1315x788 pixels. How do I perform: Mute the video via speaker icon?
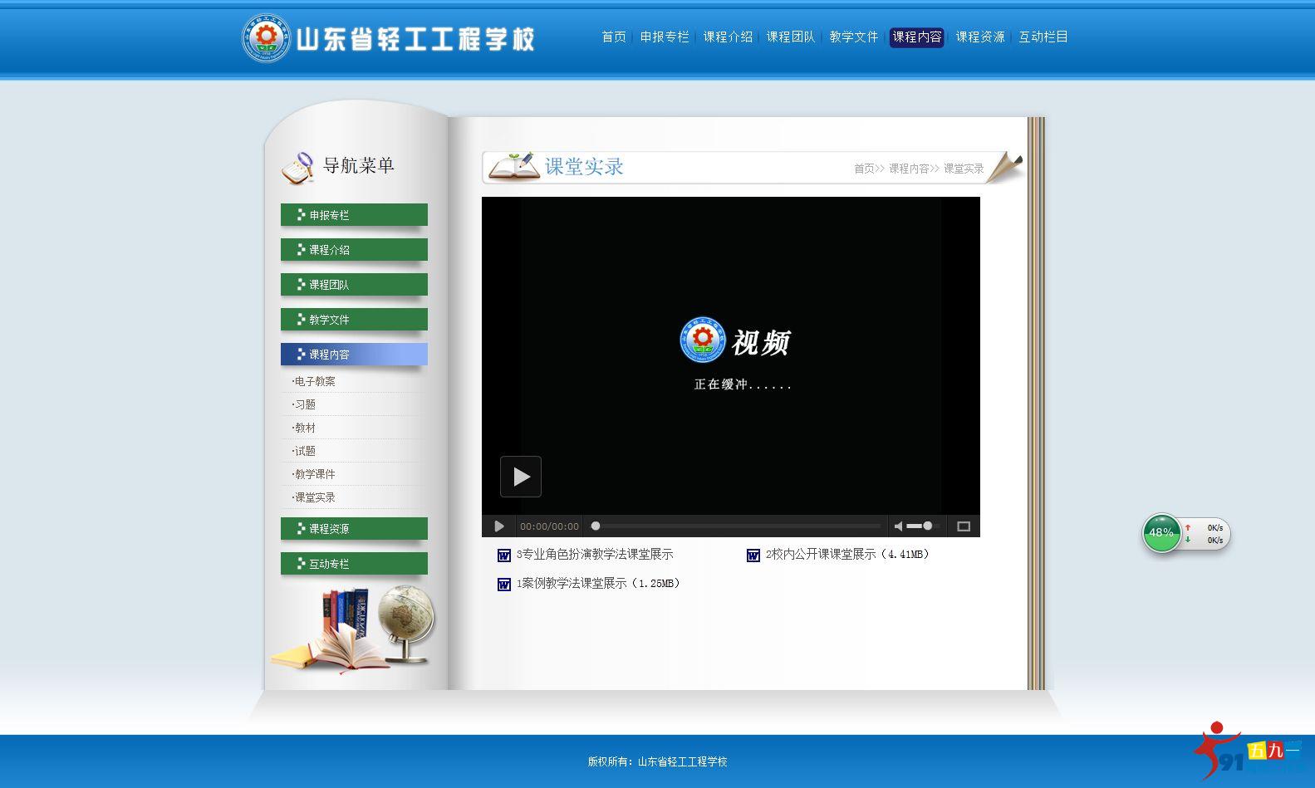[x=898, y=526]
